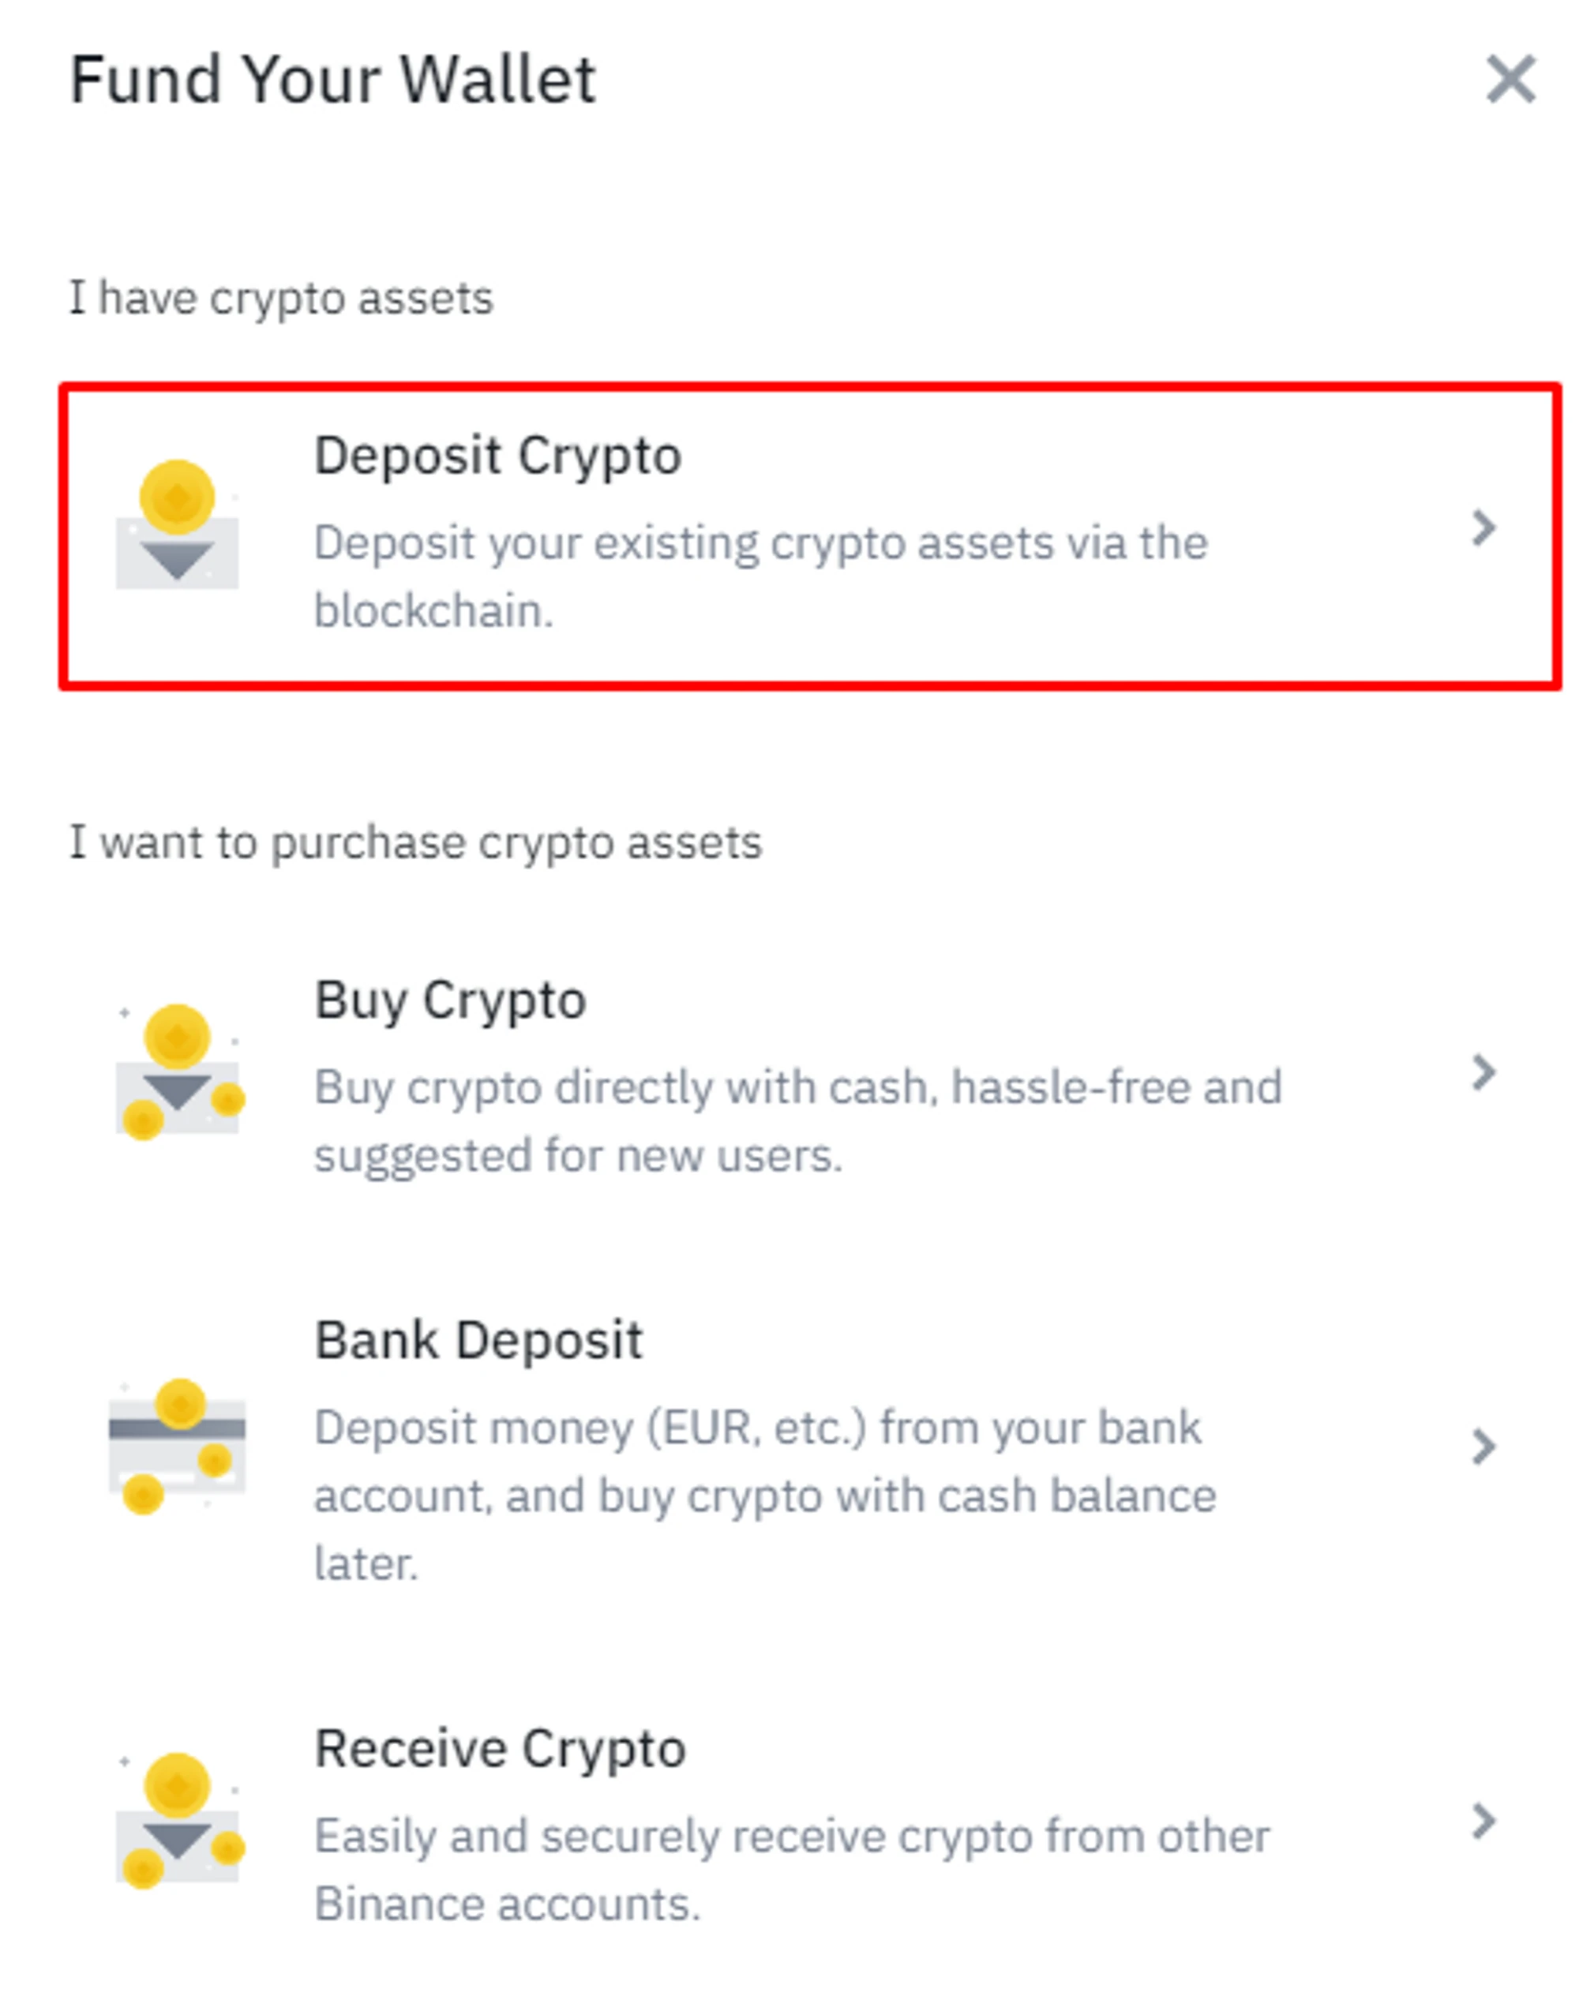
Task: Open Buy Crypto via its right chevron
Action: [1483, 1073]
